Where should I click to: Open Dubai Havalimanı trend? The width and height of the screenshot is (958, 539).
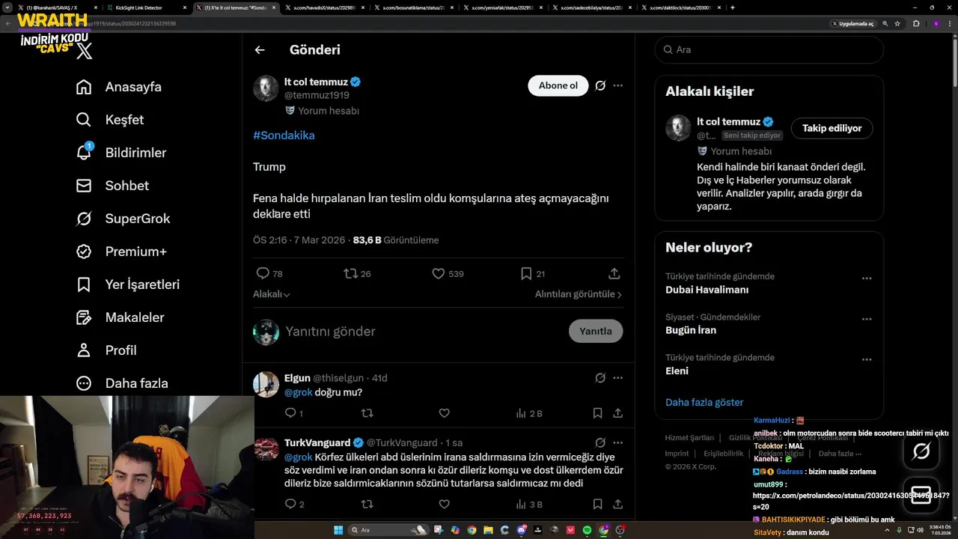click(x=707, y=290)
